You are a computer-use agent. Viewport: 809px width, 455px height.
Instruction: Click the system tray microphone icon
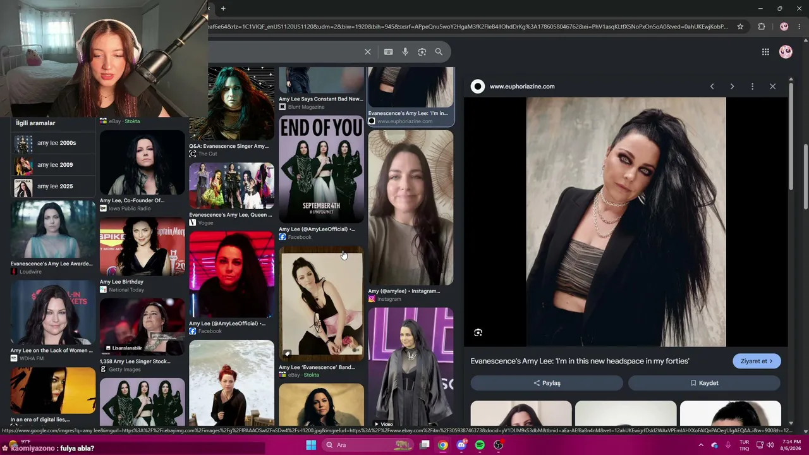[x=728, y=445]
